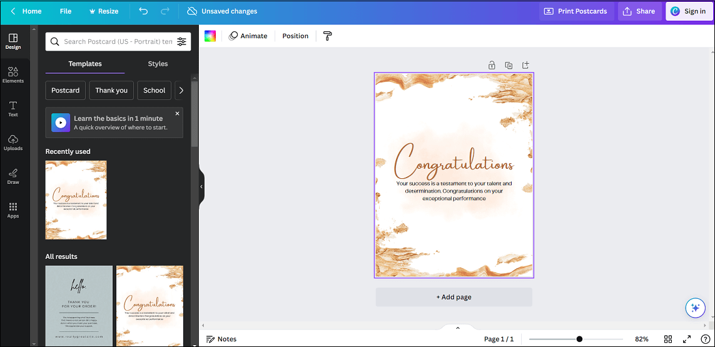Switch to the Templates tab
This screenshot has height=347, width=715.
pos(85,64)
